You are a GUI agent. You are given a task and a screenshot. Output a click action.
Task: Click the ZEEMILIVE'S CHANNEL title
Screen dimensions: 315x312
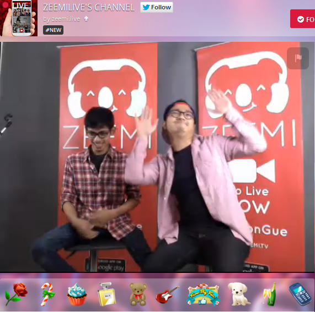[x=89, y=8]
